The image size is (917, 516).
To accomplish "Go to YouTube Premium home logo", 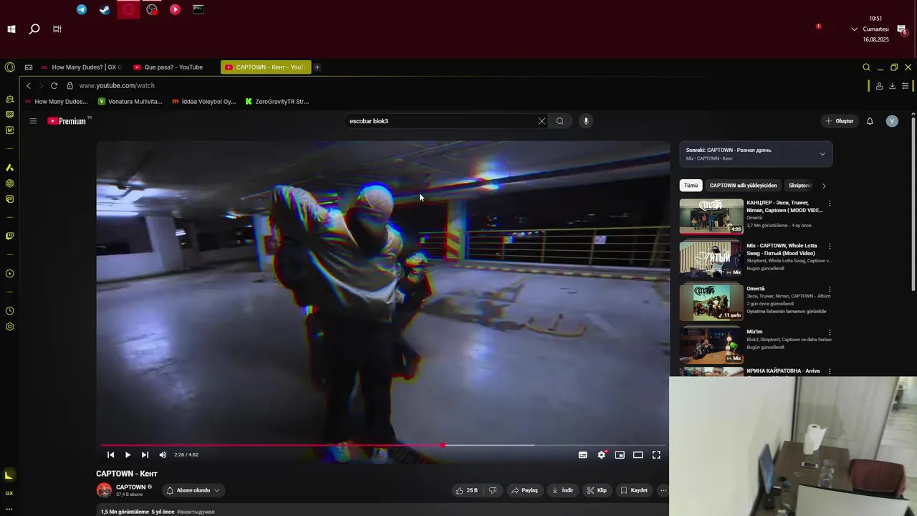I will point(67,121).
